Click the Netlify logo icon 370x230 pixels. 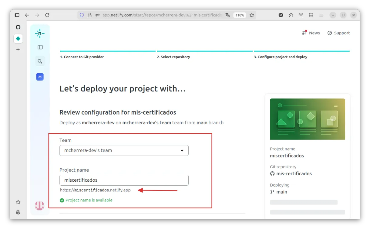click(40, 33)
